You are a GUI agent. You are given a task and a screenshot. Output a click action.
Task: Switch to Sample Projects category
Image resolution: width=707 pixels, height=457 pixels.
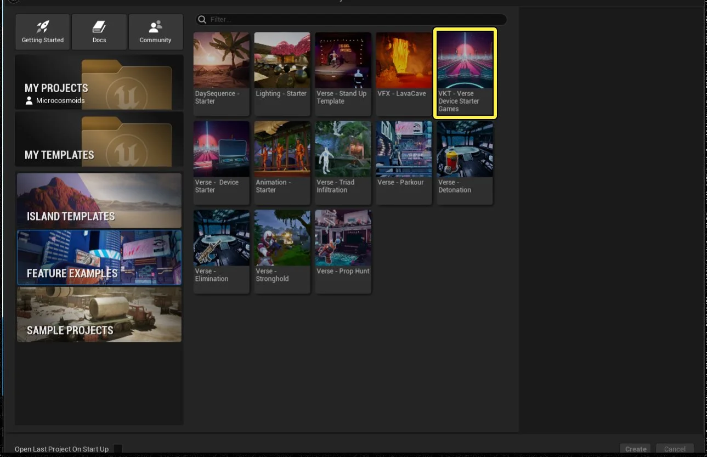coord(99,314)
